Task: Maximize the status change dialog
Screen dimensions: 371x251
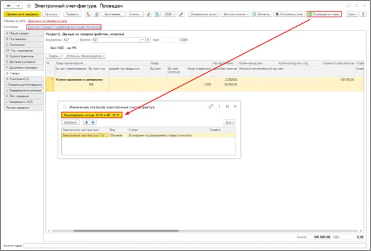Action: (227, 106)
